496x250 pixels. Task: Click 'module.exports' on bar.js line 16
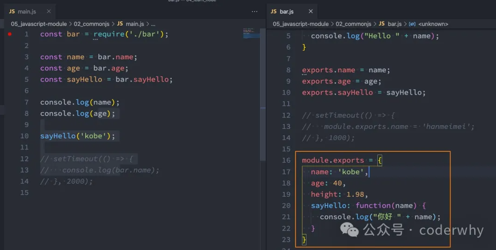click(333, 160)
